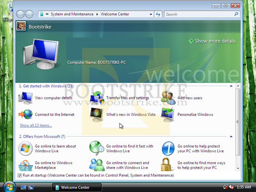Screen dimensions: 256x192
Task: Click the Personalize Windows text label
Action: pyautogui.click(x=195, y=114)
